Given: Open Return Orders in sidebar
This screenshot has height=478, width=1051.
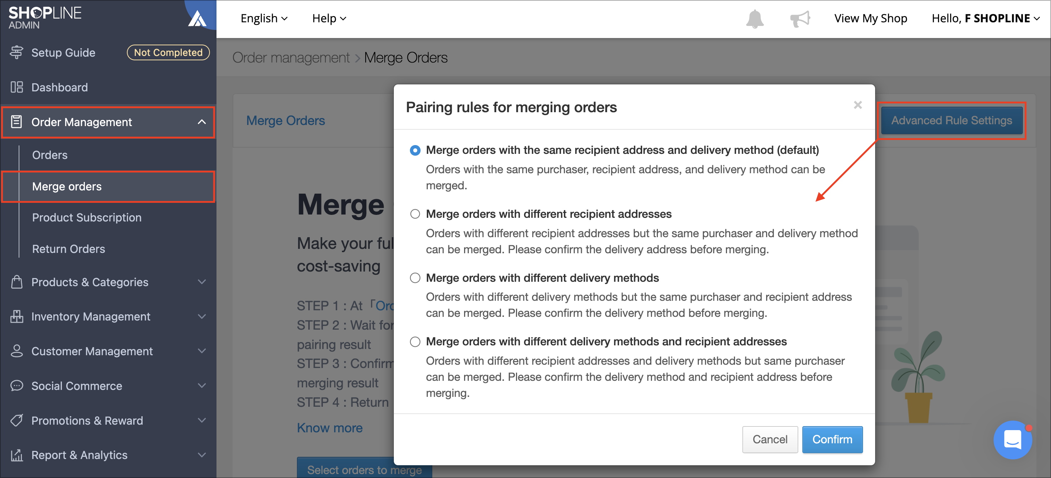Looking at the screenshot, I should click(x=68, y=249).
